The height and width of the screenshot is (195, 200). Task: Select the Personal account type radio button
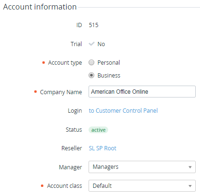[x=91, y=62]
